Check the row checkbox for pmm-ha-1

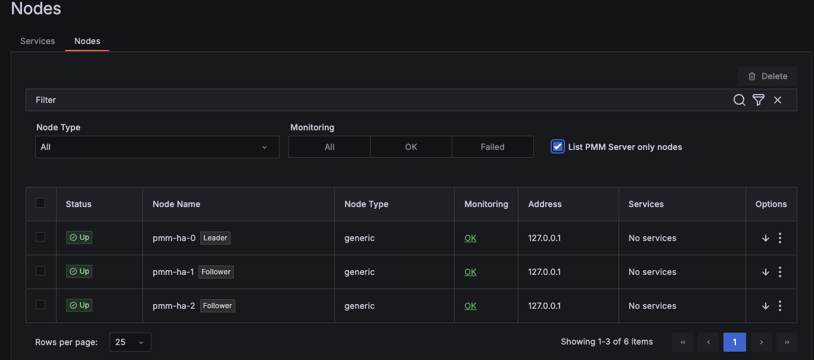point(41,270)
